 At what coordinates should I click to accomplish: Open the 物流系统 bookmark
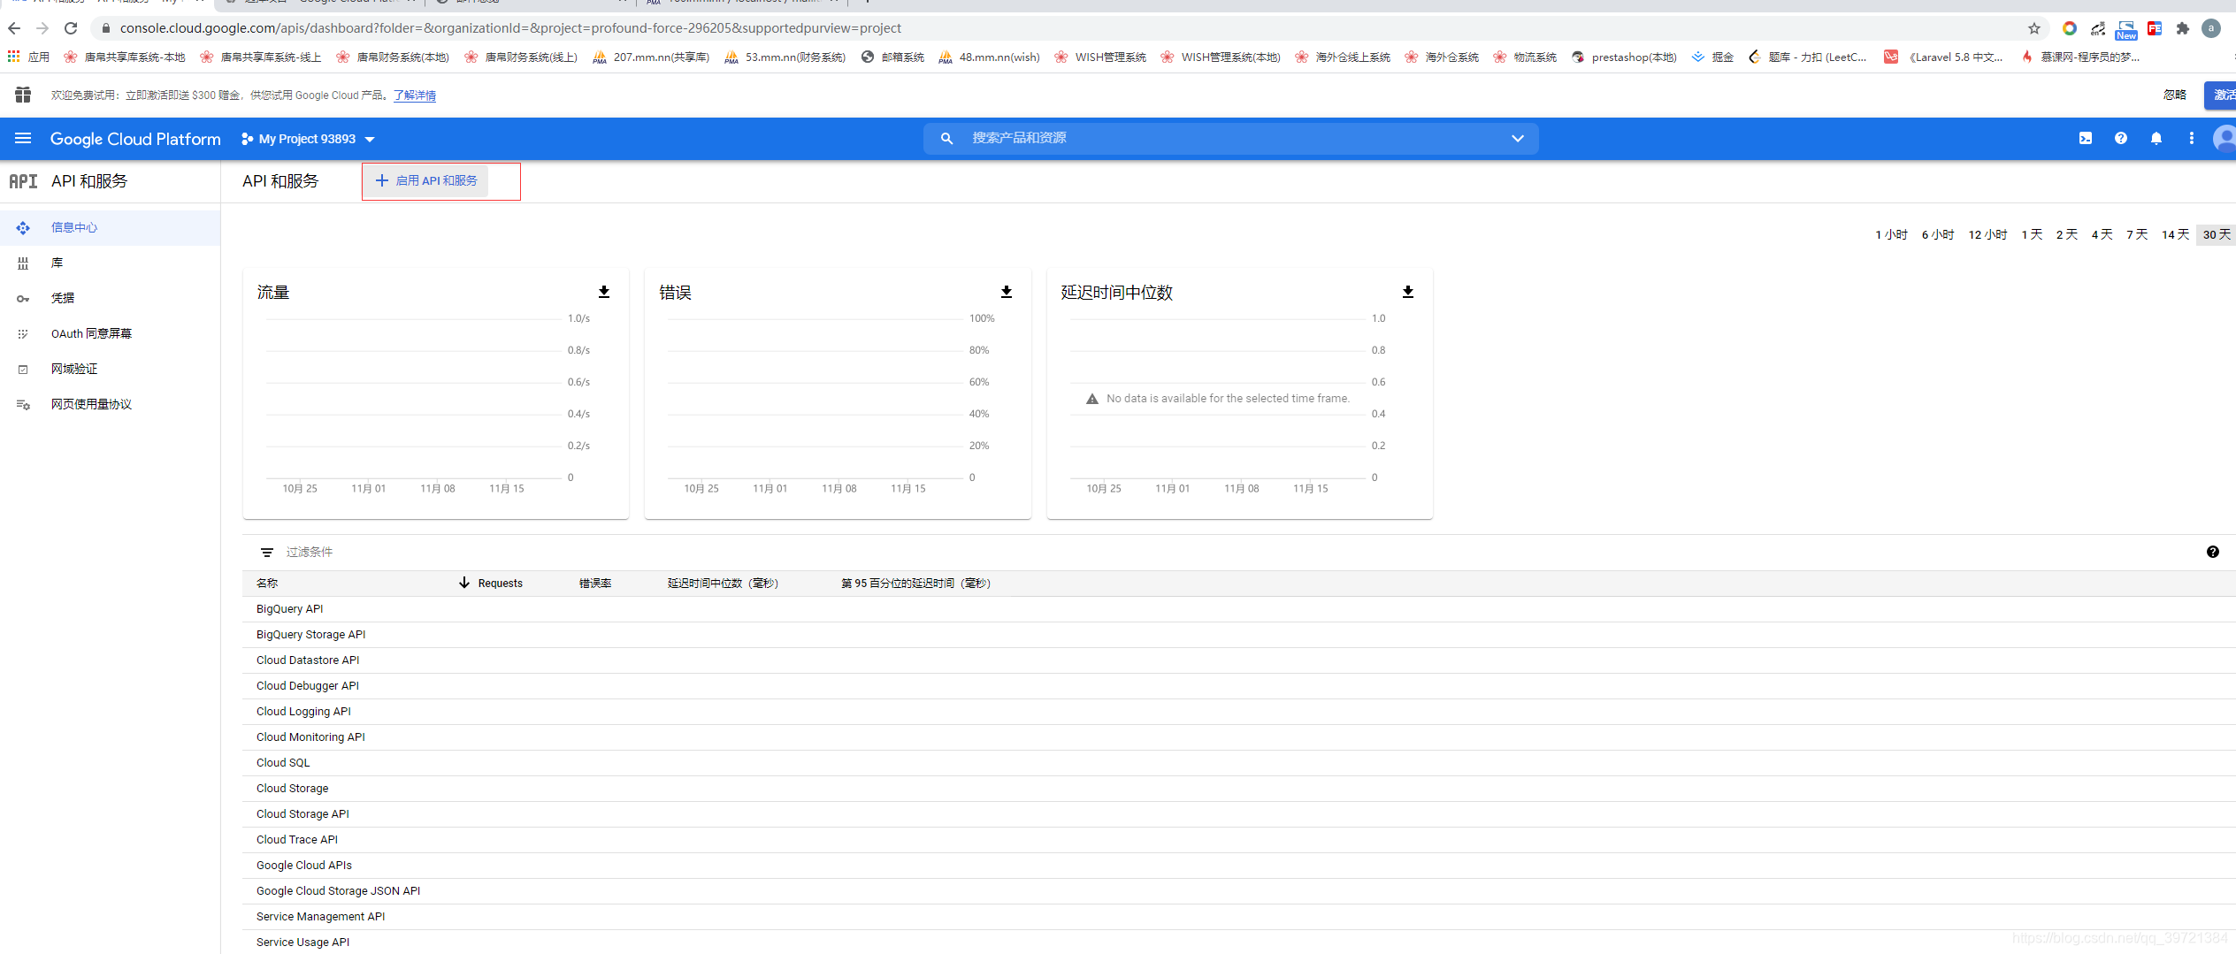click(x=1525, y=57)
